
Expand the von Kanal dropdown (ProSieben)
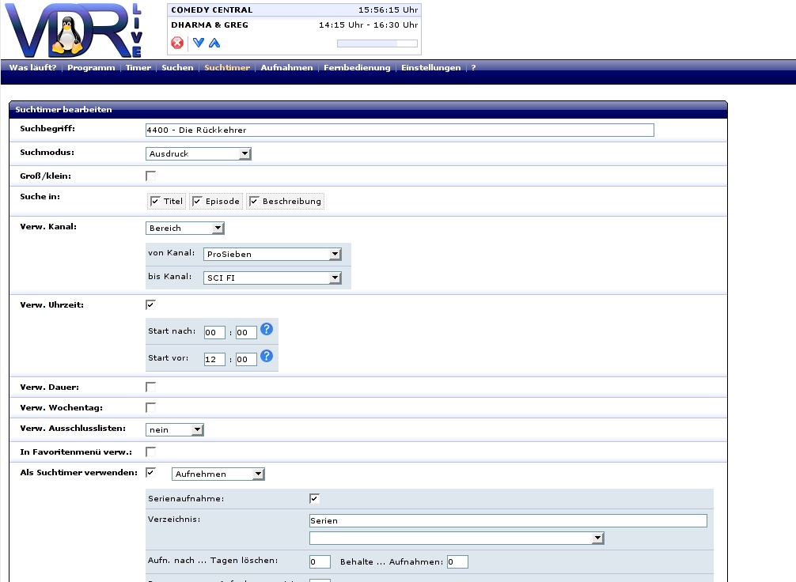pos(272,255)
